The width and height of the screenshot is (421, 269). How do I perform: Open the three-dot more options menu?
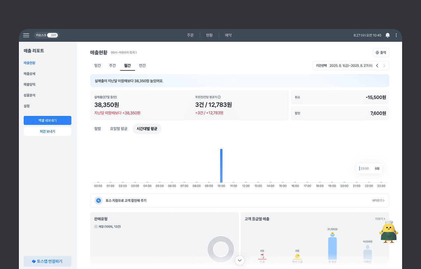point(396,35)
